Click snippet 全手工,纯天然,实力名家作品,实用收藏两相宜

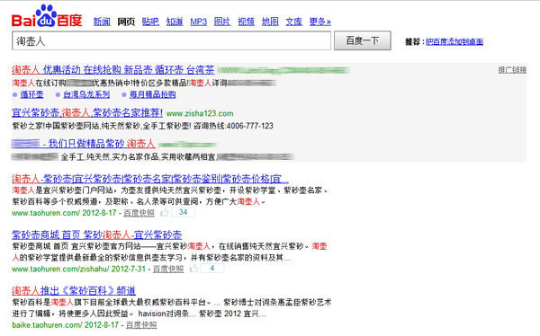138,157
